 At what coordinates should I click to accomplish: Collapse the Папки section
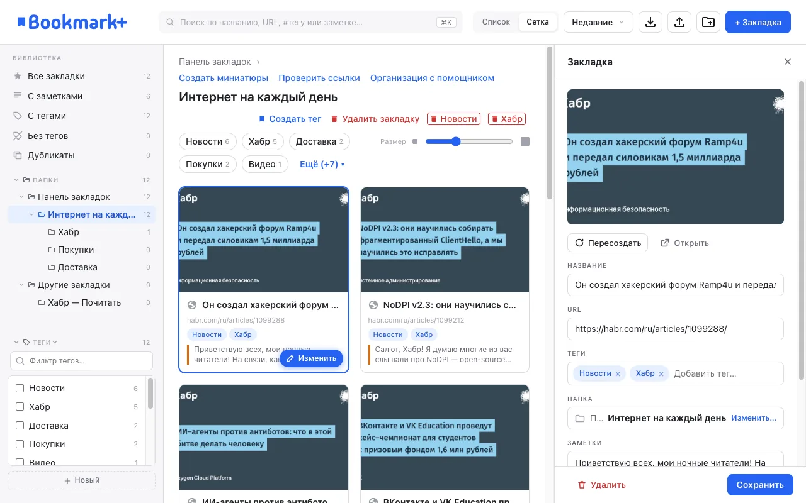click(16, 180)
